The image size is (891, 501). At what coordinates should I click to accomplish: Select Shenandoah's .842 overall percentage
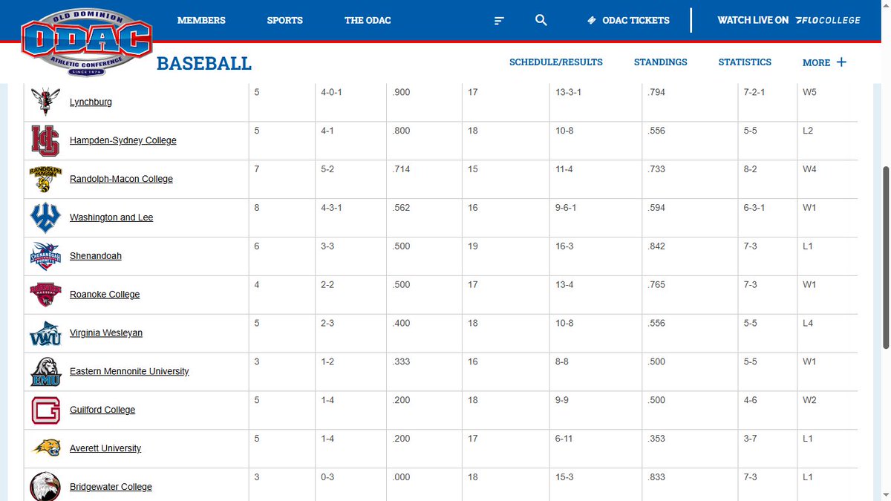coord(656,246)
